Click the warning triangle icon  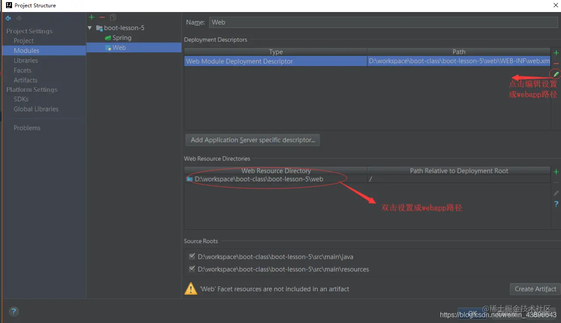click(x=191, y=289)
